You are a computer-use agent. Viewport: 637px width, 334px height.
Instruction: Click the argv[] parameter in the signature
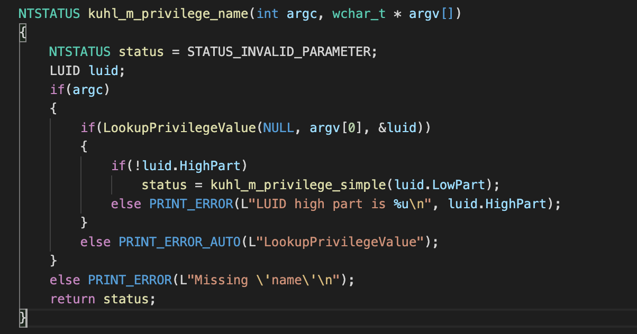click(x=431, y=14)
